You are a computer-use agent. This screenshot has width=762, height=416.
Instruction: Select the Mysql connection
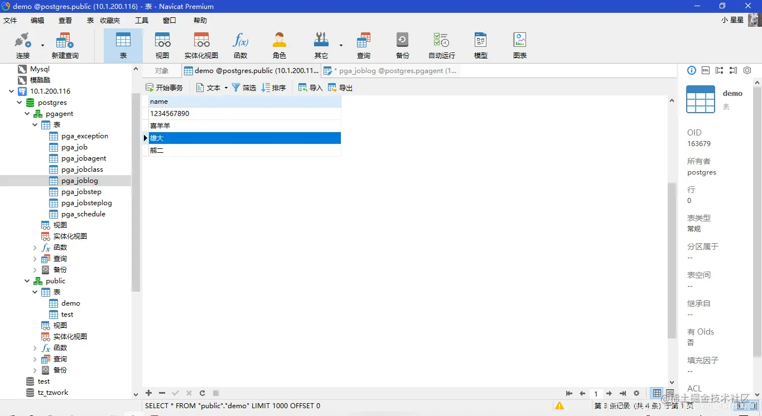click(x=40, y=69)
